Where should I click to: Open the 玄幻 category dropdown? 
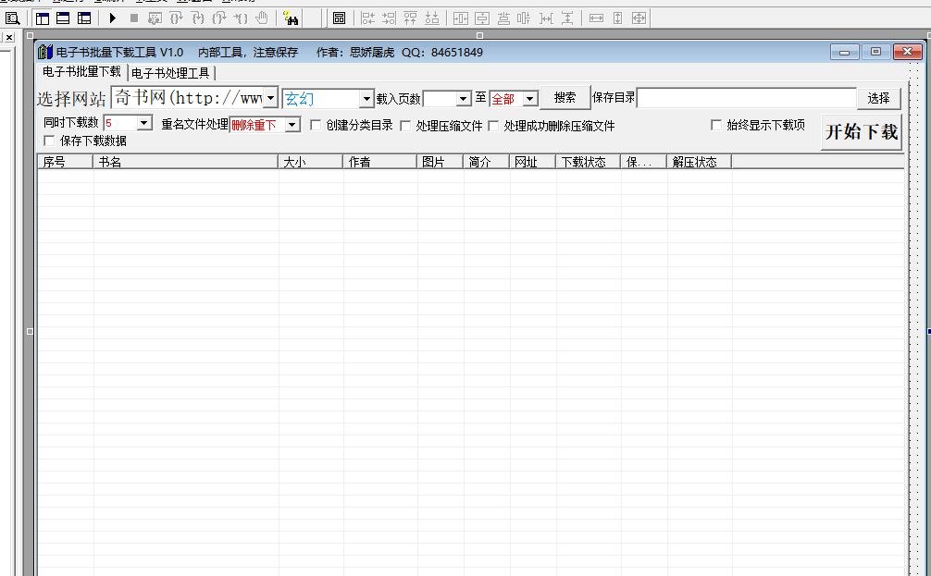pos(366,97)
